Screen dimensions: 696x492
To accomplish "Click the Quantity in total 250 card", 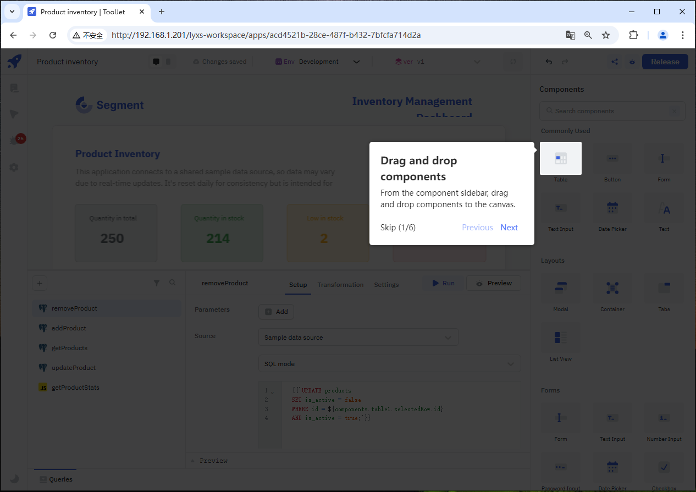I will tap(115, 233).
